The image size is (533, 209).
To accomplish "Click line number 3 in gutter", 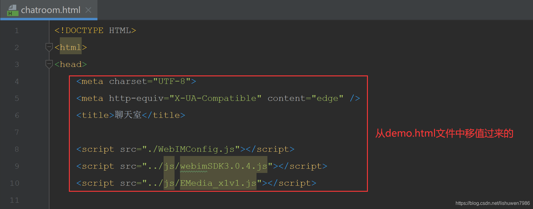I will point(17,65).
